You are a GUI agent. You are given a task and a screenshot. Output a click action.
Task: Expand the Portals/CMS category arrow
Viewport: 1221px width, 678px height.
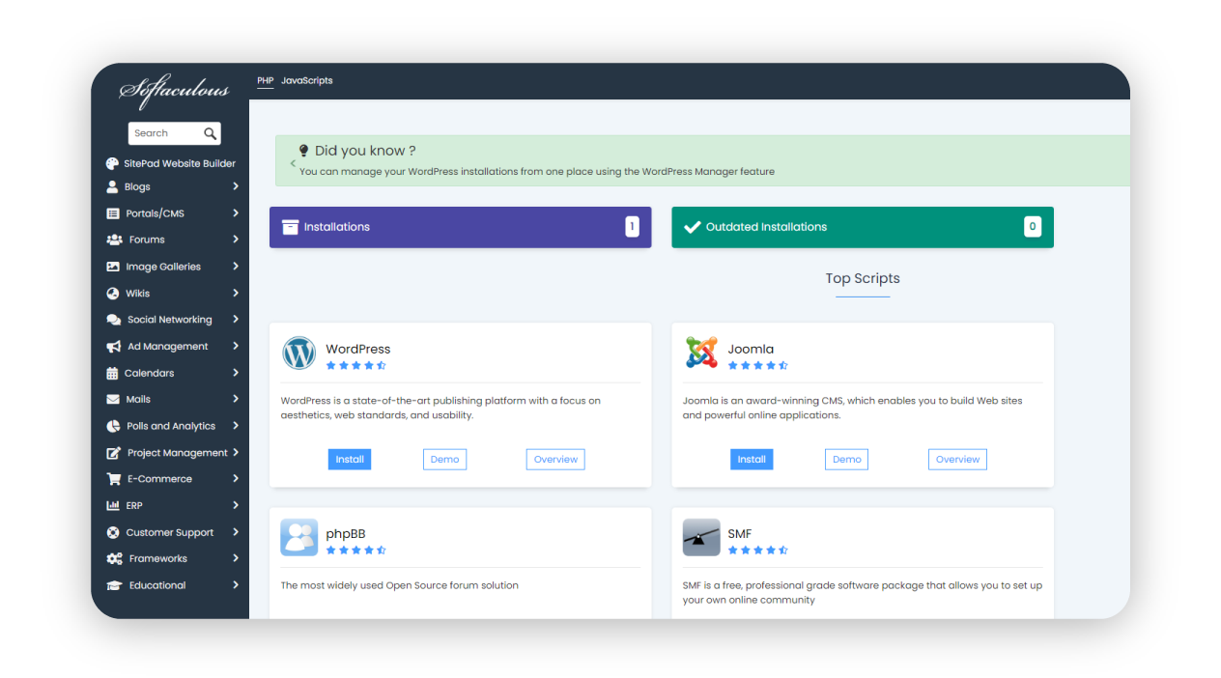point(236,213)
